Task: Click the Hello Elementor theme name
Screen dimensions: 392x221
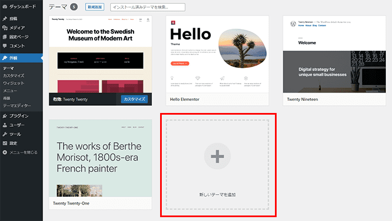Action: pos(185,99)
